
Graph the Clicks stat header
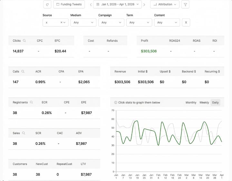16,41
